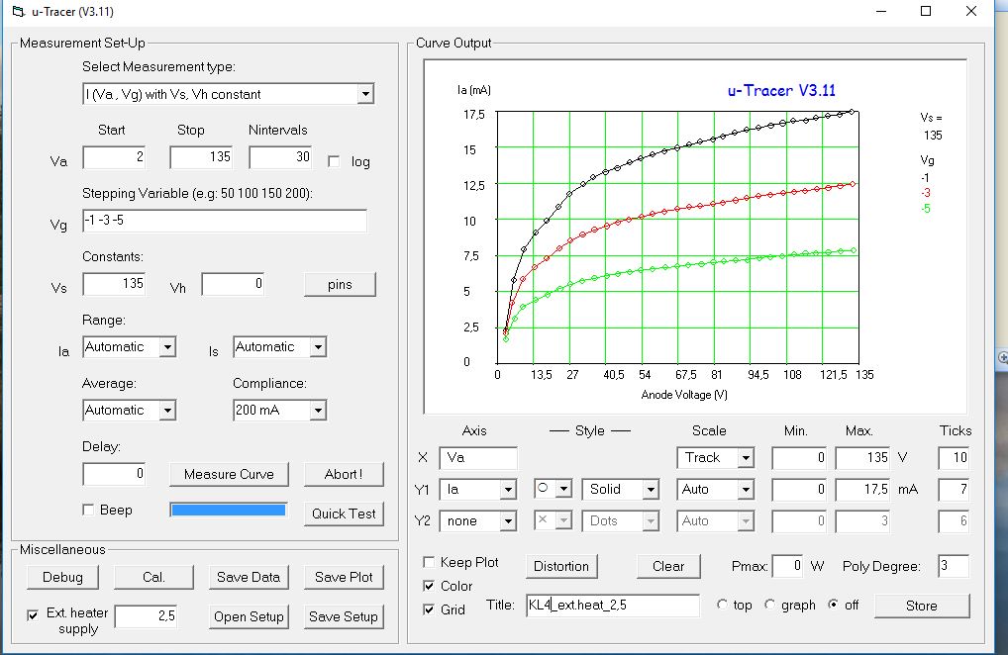This screenshot has height=655, width=1008.
Task: Disable the Grid checkbox
Action: pos(430,609)
